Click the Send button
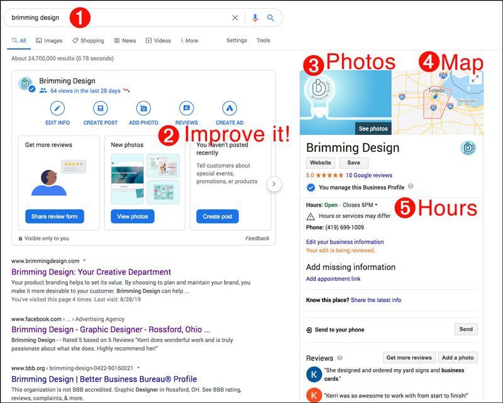The height and width of the screenshot is (403, 503). pos(466,330)
